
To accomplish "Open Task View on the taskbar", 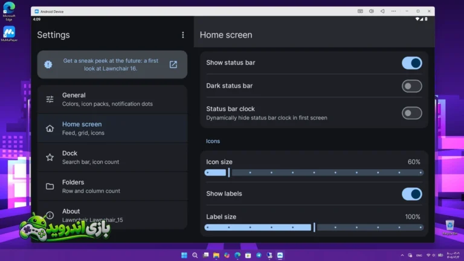I will tap(205, 255).
